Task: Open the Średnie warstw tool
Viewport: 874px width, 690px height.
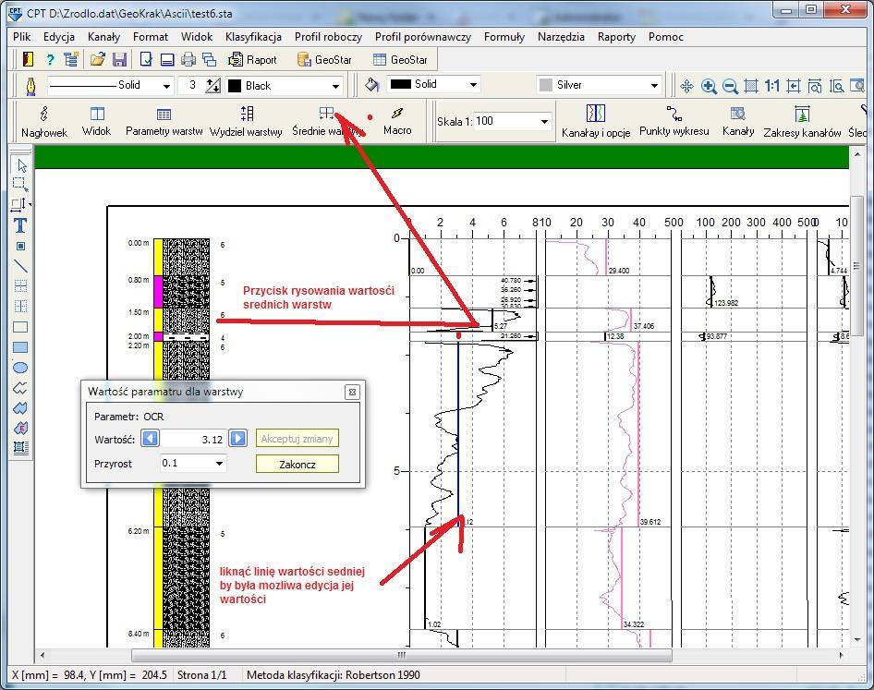Action: tap(328, 122)
